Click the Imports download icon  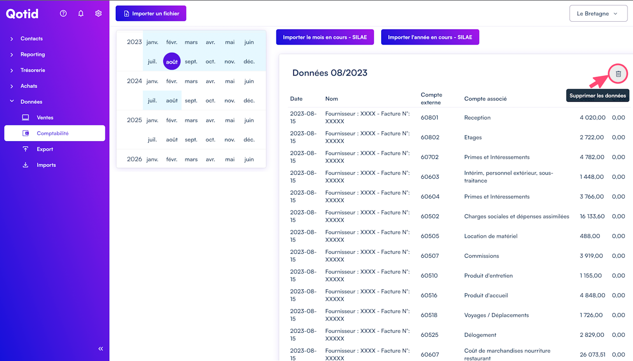tap(26, 165)
